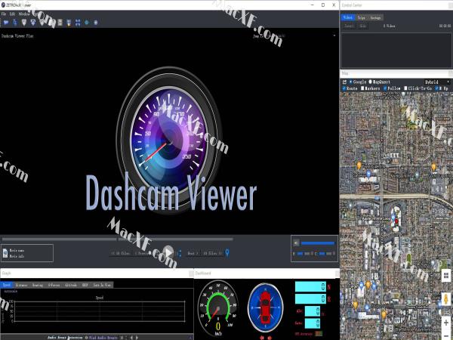Viewport: 453px width, 340px height.
Task: Click the video seek bar above playback controls
Action: pyautogui.click(x=117, y=239)
